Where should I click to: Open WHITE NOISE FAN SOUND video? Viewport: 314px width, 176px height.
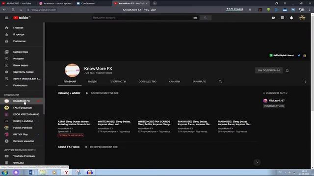[155, 123]
